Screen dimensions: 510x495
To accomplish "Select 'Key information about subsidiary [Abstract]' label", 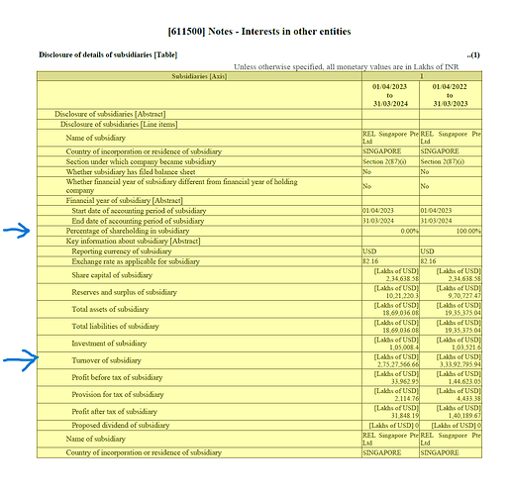I will [x=133, y=242].
